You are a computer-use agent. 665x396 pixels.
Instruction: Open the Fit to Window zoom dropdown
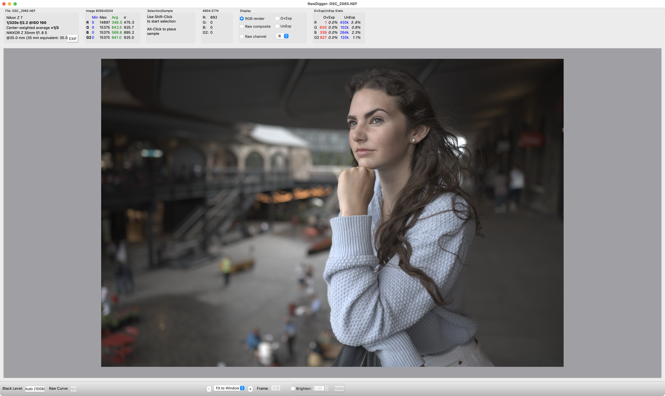click(x=230, y=388)
